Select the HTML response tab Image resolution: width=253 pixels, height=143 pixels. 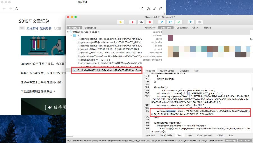[220, 135]
